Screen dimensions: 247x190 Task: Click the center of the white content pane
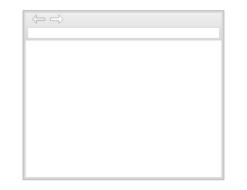coord(123,109)
